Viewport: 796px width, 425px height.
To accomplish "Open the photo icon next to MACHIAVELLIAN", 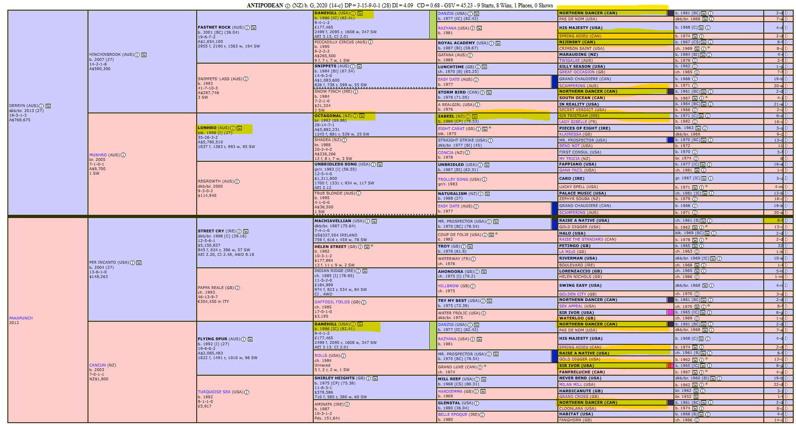I will [x=374, y=221].
